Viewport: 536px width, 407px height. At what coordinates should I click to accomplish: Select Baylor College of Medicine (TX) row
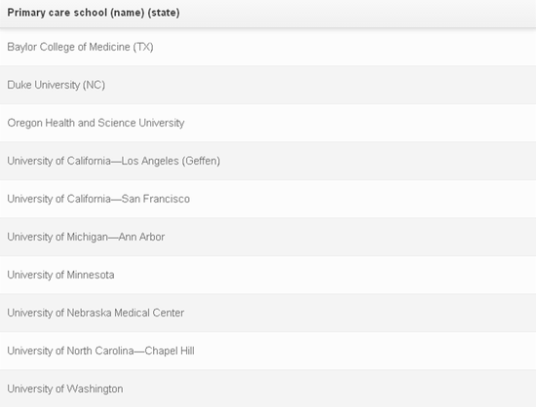point(268,47)
